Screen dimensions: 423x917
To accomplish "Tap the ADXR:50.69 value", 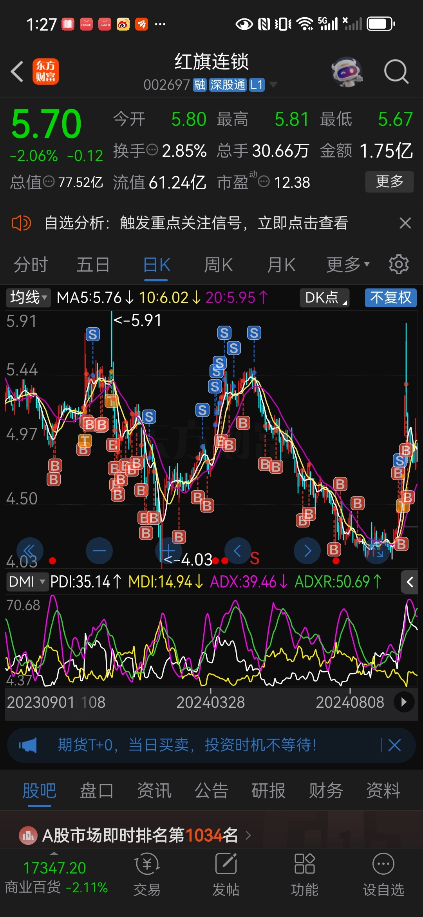I will click(x=338, y=582).
